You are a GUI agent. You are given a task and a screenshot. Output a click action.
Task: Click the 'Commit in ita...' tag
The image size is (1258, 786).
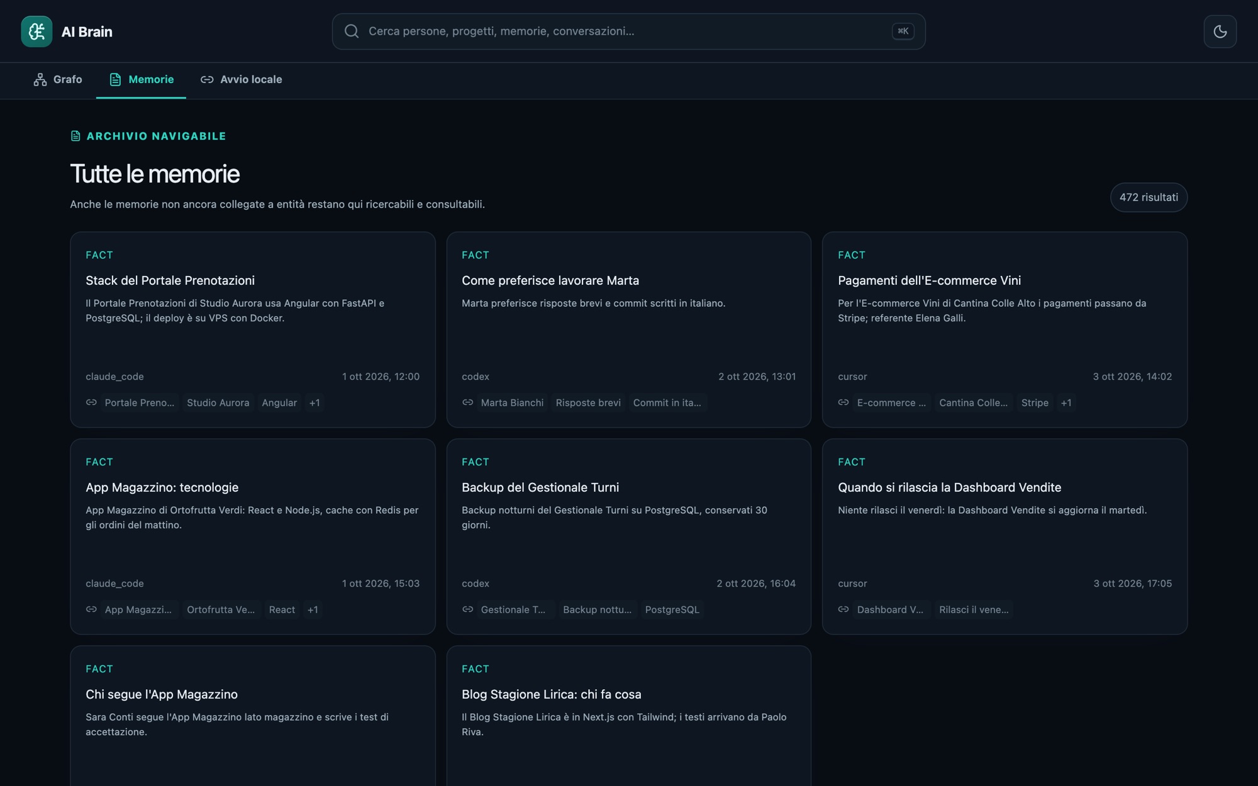(x=667, y=403)
